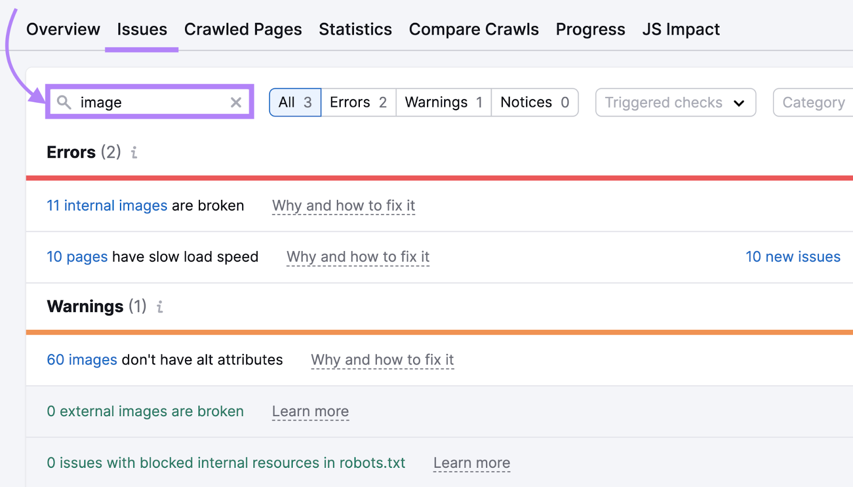Viewport: 853px width, 487px height.
Task: Expand the Triggered checks chevron arrow
Action: [739, 103]
